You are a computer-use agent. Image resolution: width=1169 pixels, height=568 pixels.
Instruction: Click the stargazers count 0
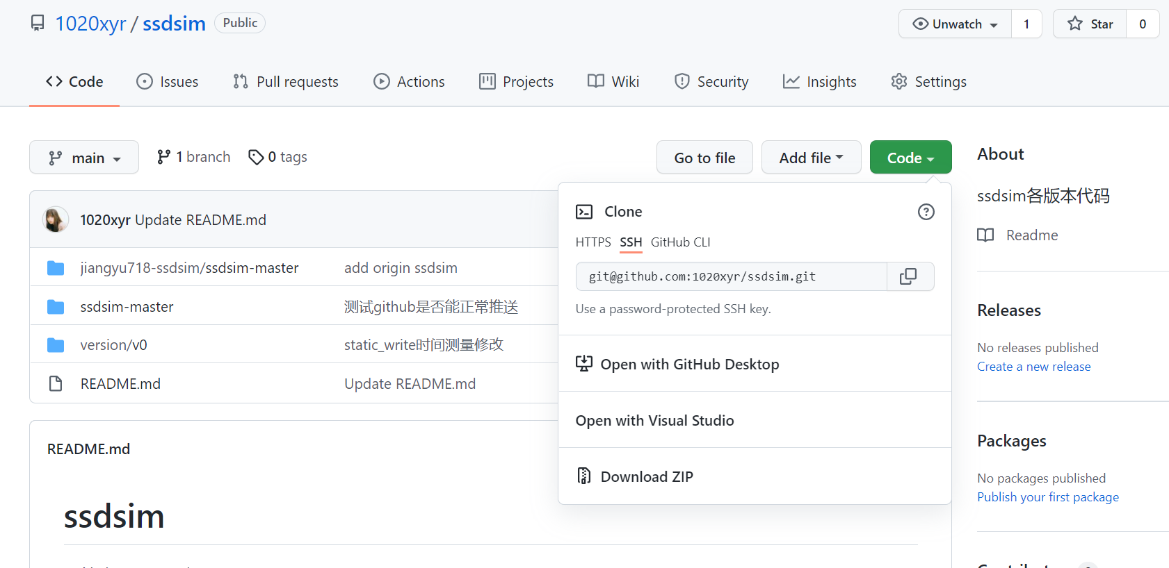(x=1143, y=24)
